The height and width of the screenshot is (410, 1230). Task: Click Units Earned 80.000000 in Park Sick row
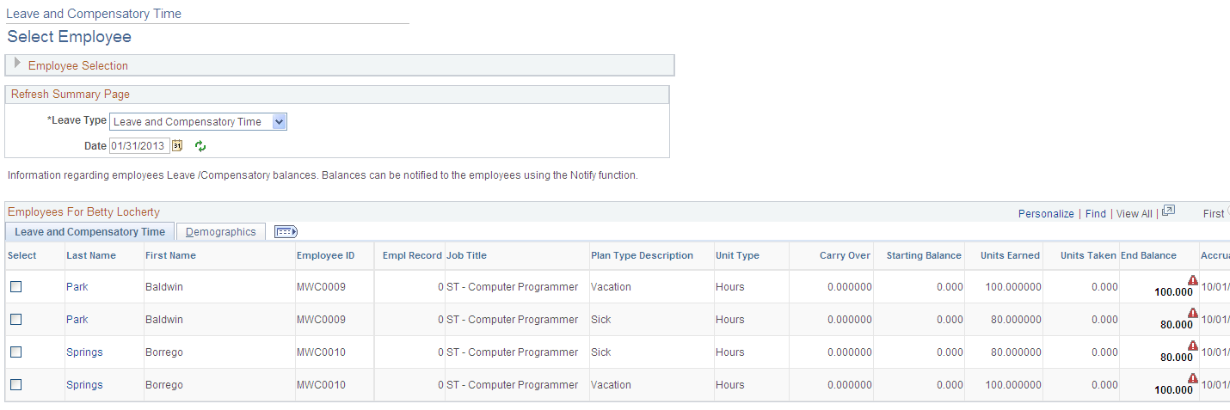(x=1016, y=320)
